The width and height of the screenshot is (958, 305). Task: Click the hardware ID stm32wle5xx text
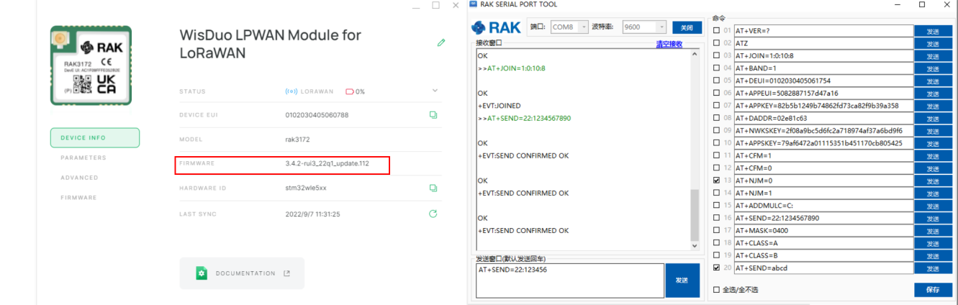306,188
